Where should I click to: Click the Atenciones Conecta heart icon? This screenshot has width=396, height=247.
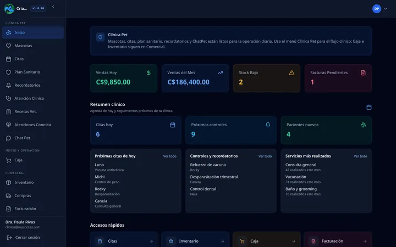8,125
